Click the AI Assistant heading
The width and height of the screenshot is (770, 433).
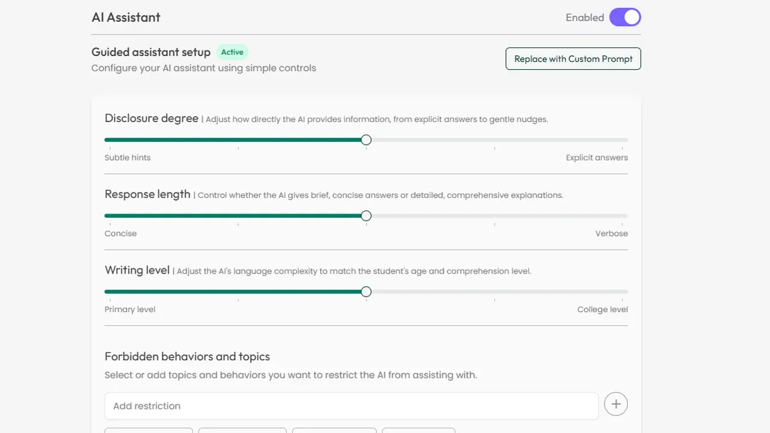tap(126, 17)
